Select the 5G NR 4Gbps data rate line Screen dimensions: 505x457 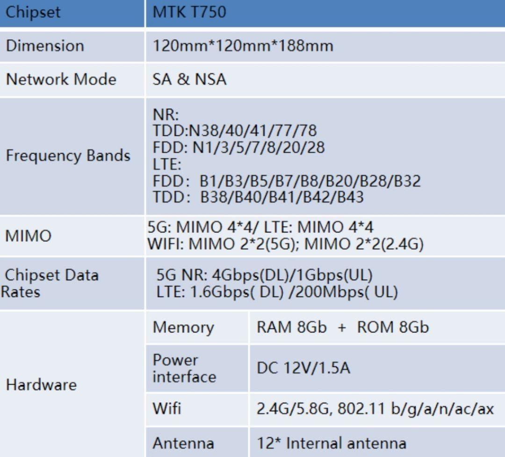(x=264, y=275)
